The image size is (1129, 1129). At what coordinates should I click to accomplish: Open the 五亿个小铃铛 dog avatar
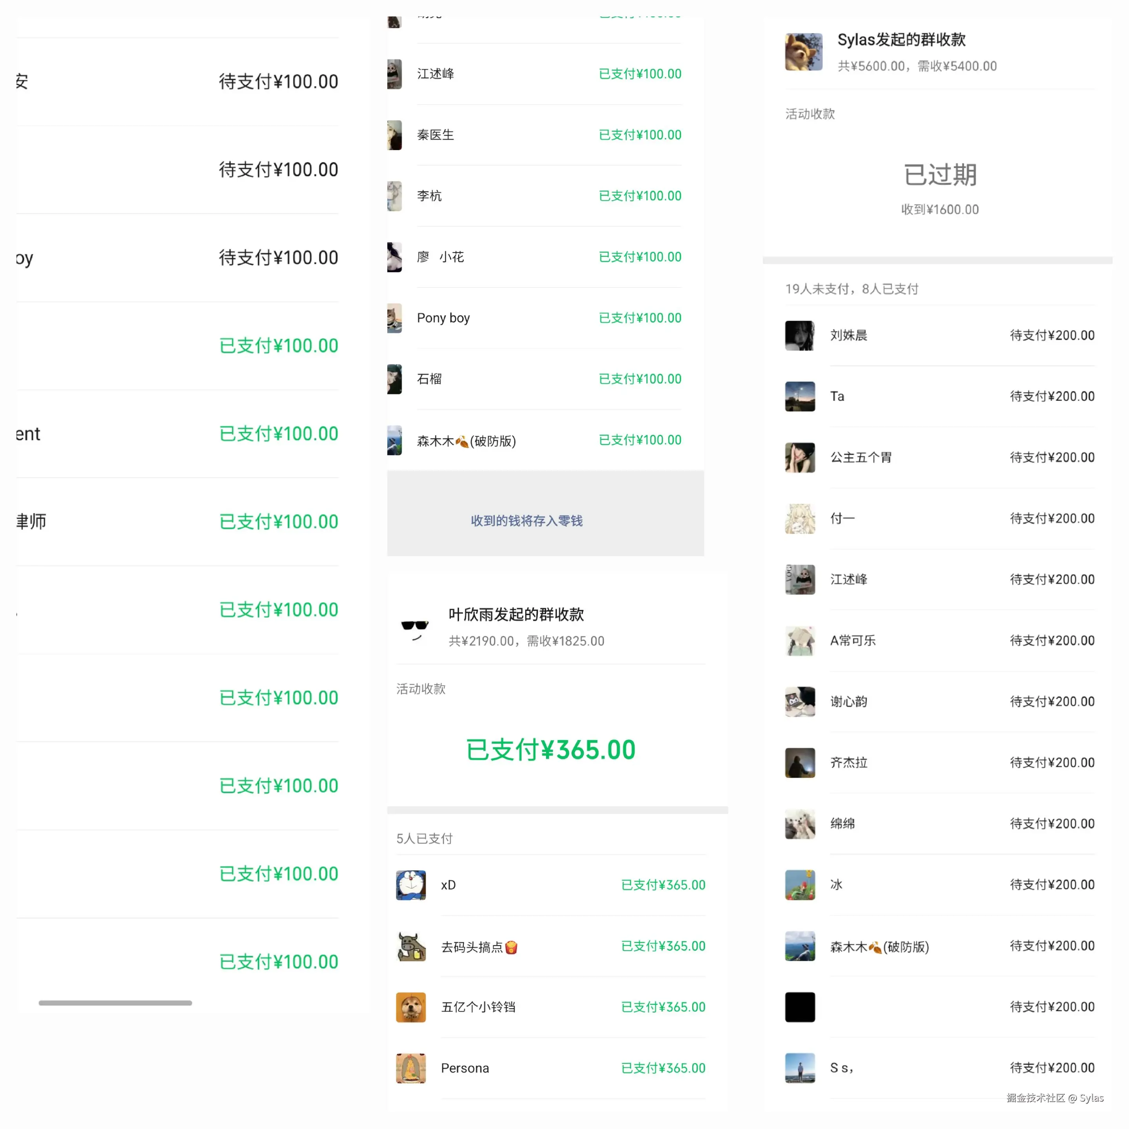(x=411, y=1007)
